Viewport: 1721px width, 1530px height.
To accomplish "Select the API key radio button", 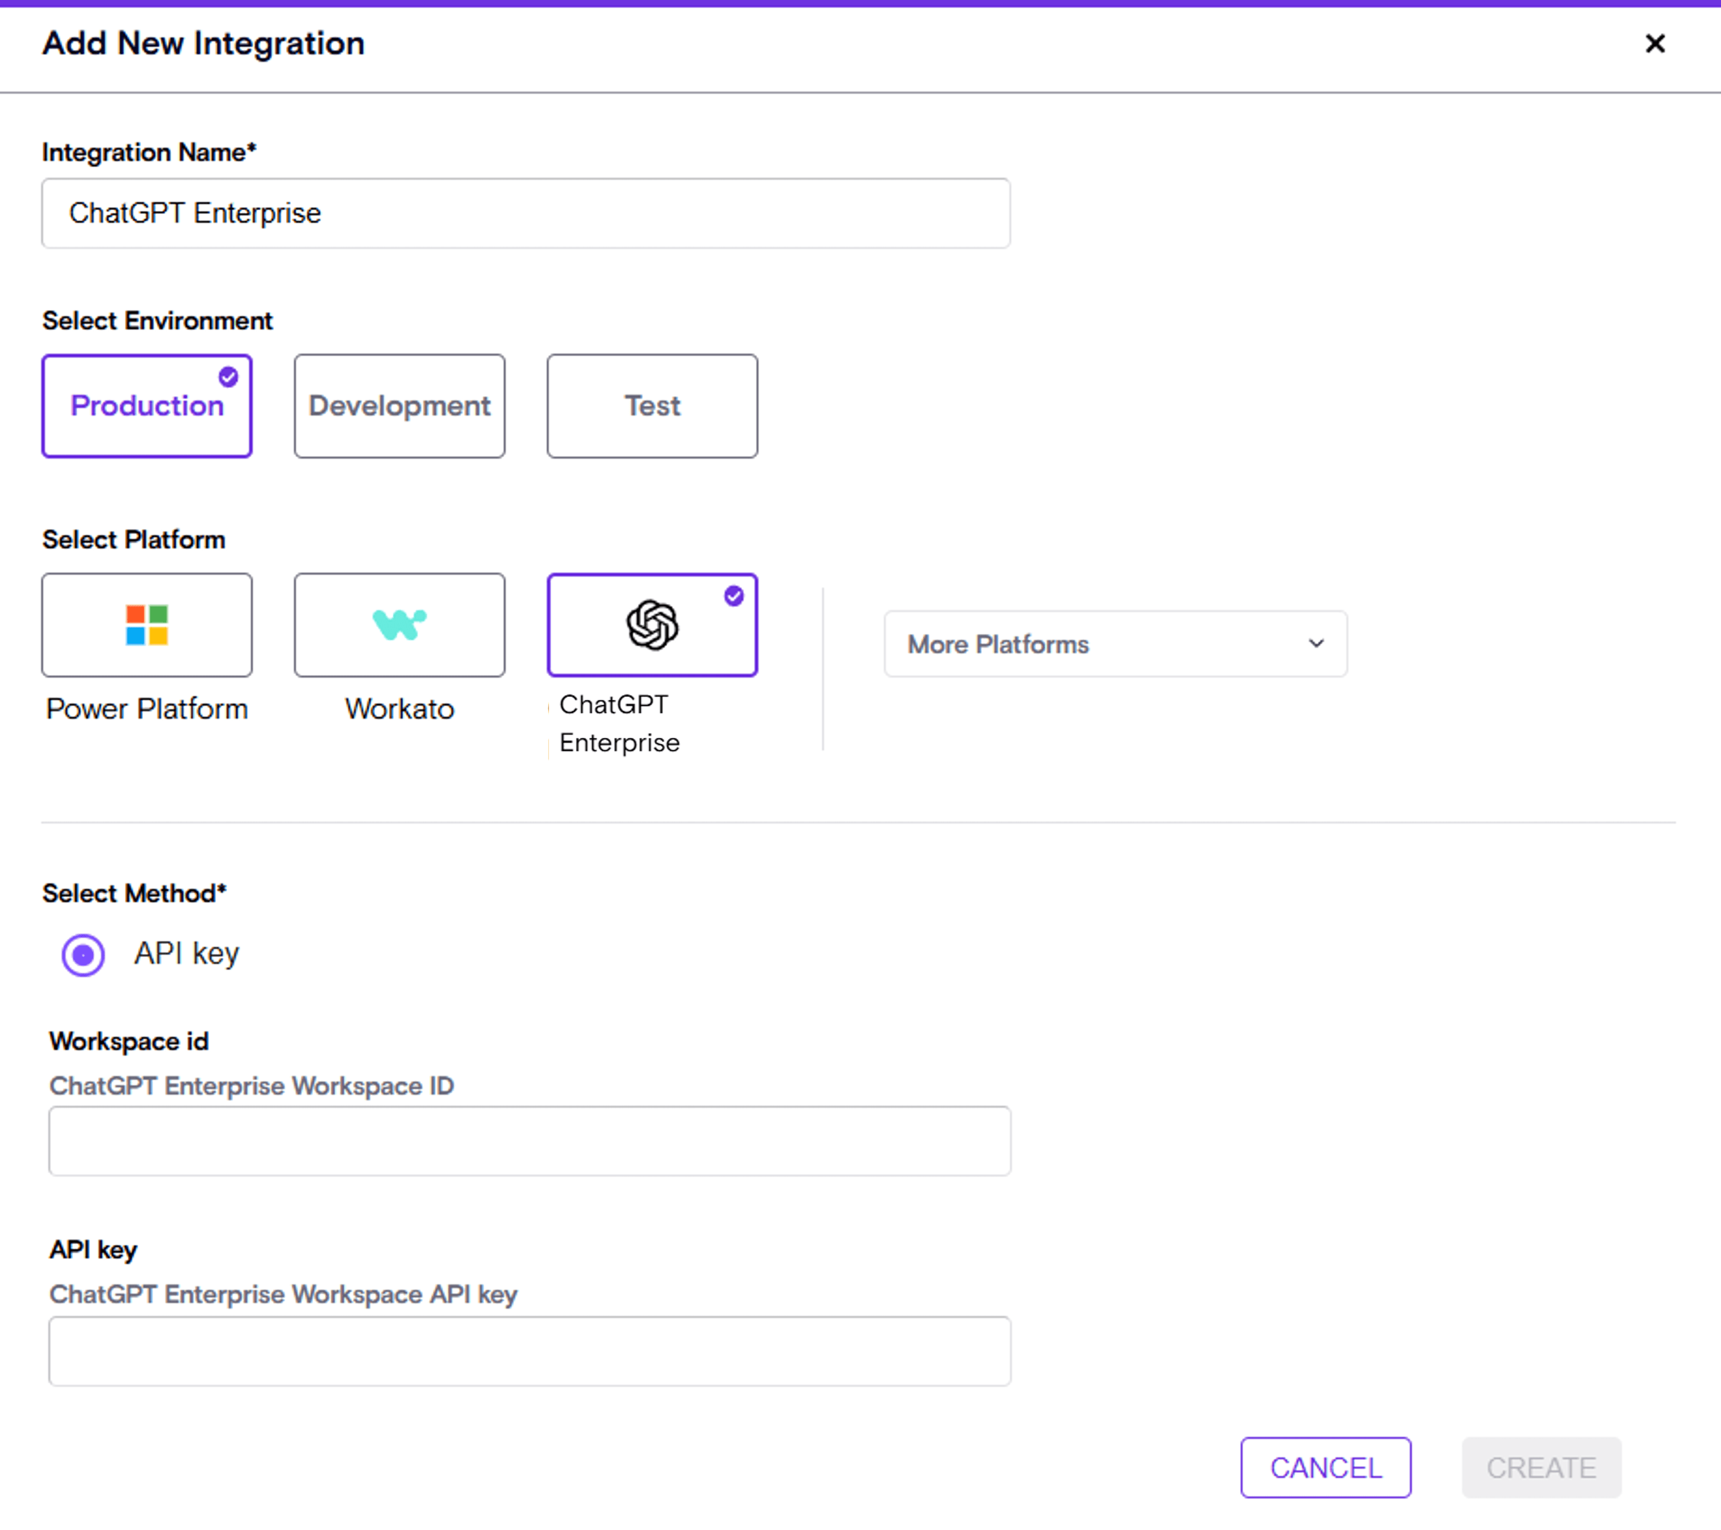I will [x=83, y=954].
